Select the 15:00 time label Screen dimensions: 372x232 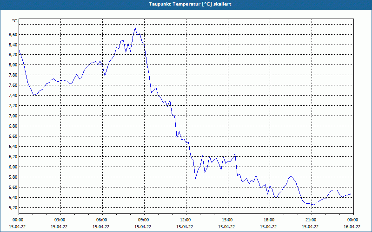click(228, 220)
